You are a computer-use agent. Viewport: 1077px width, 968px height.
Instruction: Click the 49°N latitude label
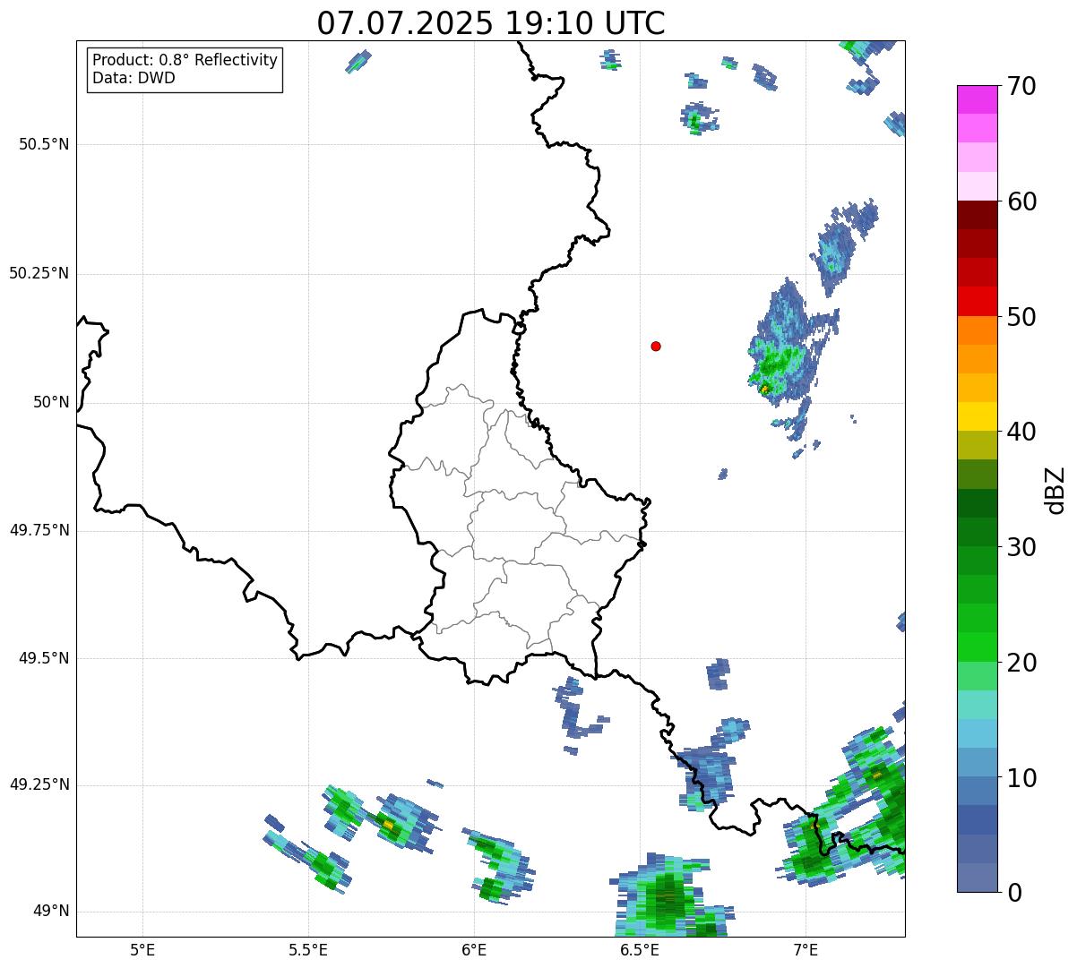coord(51,912)
